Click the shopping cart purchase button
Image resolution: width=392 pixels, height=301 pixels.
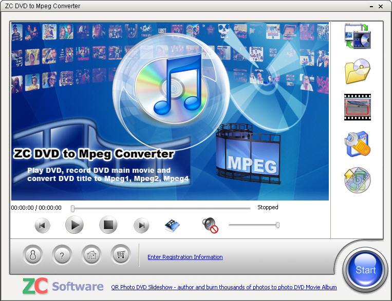[121, 255]
